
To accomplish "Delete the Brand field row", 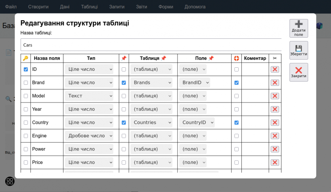I will (275, 83).
